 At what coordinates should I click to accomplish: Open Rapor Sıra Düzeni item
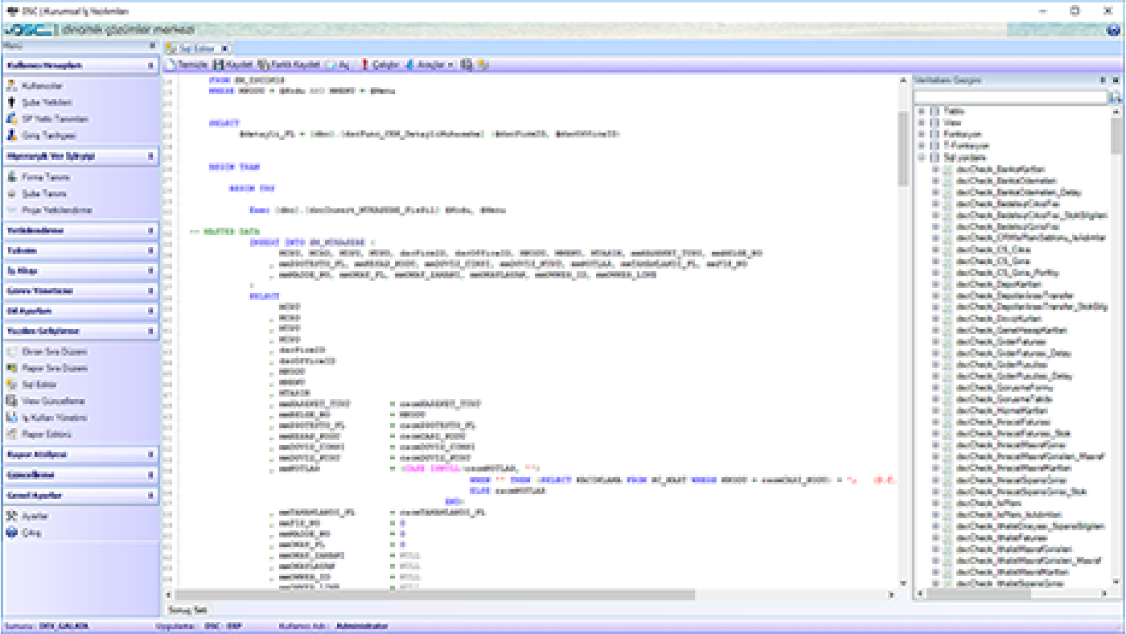(x=46, y=368)
